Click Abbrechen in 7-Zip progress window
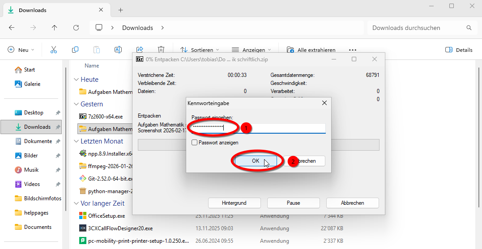482x249 pixels. tap(352, 203)
